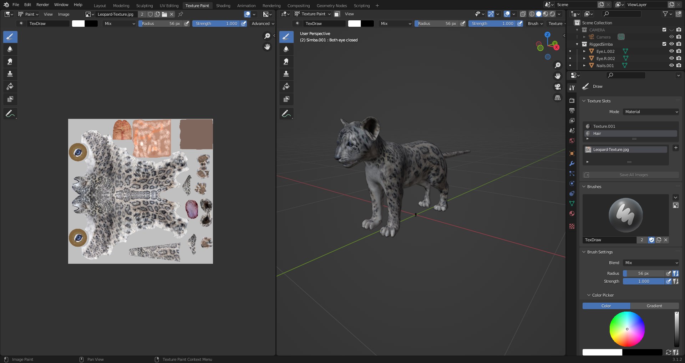The height and width of the screenshot is (363, 685).
Task: Switch viewport shading to wireframe
Action: tap(532, 14)
